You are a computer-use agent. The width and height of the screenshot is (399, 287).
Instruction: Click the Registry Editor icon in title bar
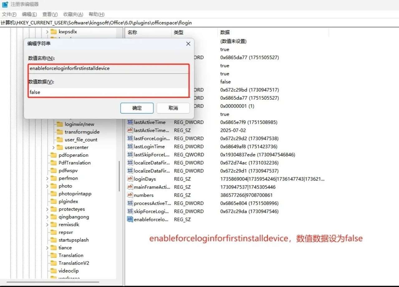[x=4, y=4]
